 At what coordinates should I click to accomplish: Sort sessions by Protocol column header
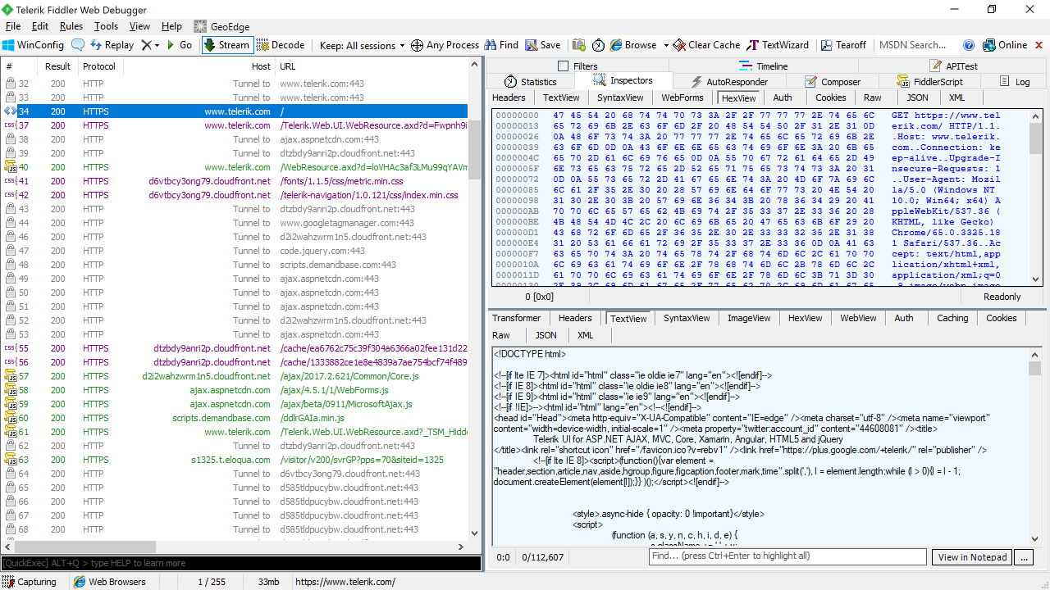pyautogui.click(x=99, y=66)
